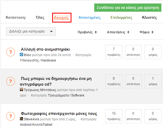Click the 8 προβολές box
The width and height of the screenshot is (163, 129).
point(114,81)
